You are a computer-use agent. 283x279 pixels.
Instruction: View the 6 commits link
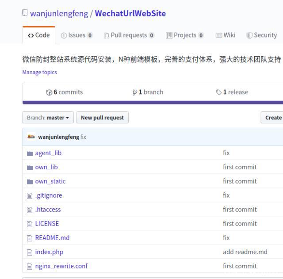point(65,92)
